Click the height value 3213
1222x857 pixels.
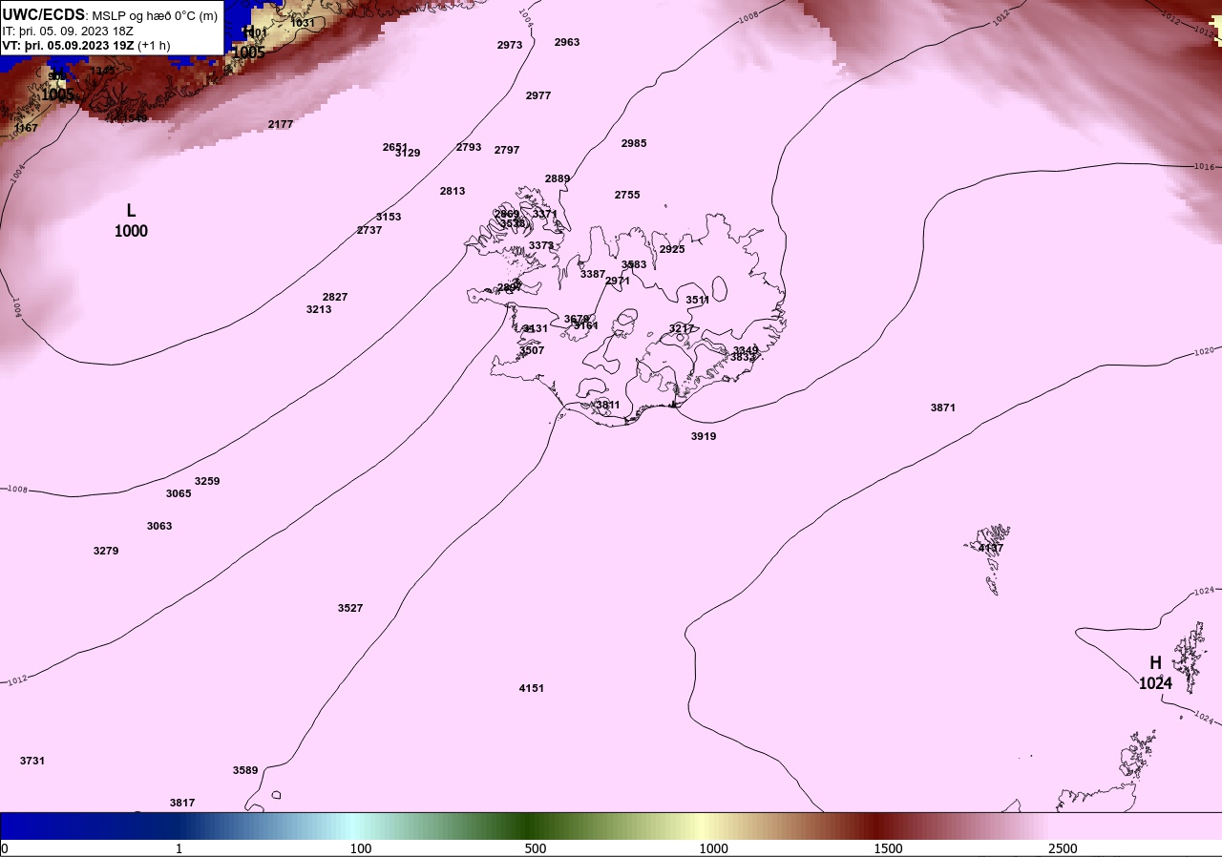coord(319,309)
